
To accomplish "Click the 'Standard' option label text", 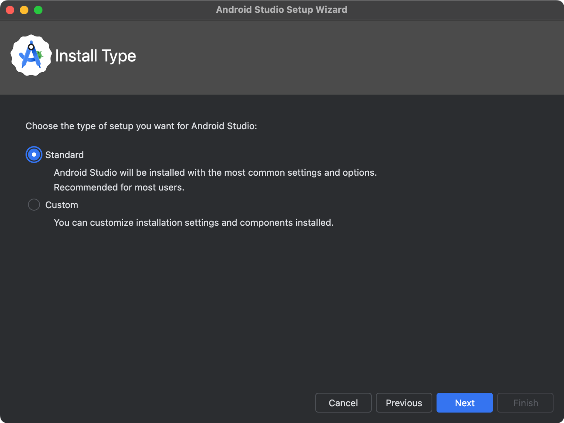I will pyautogui.click(x=64, y=155).
